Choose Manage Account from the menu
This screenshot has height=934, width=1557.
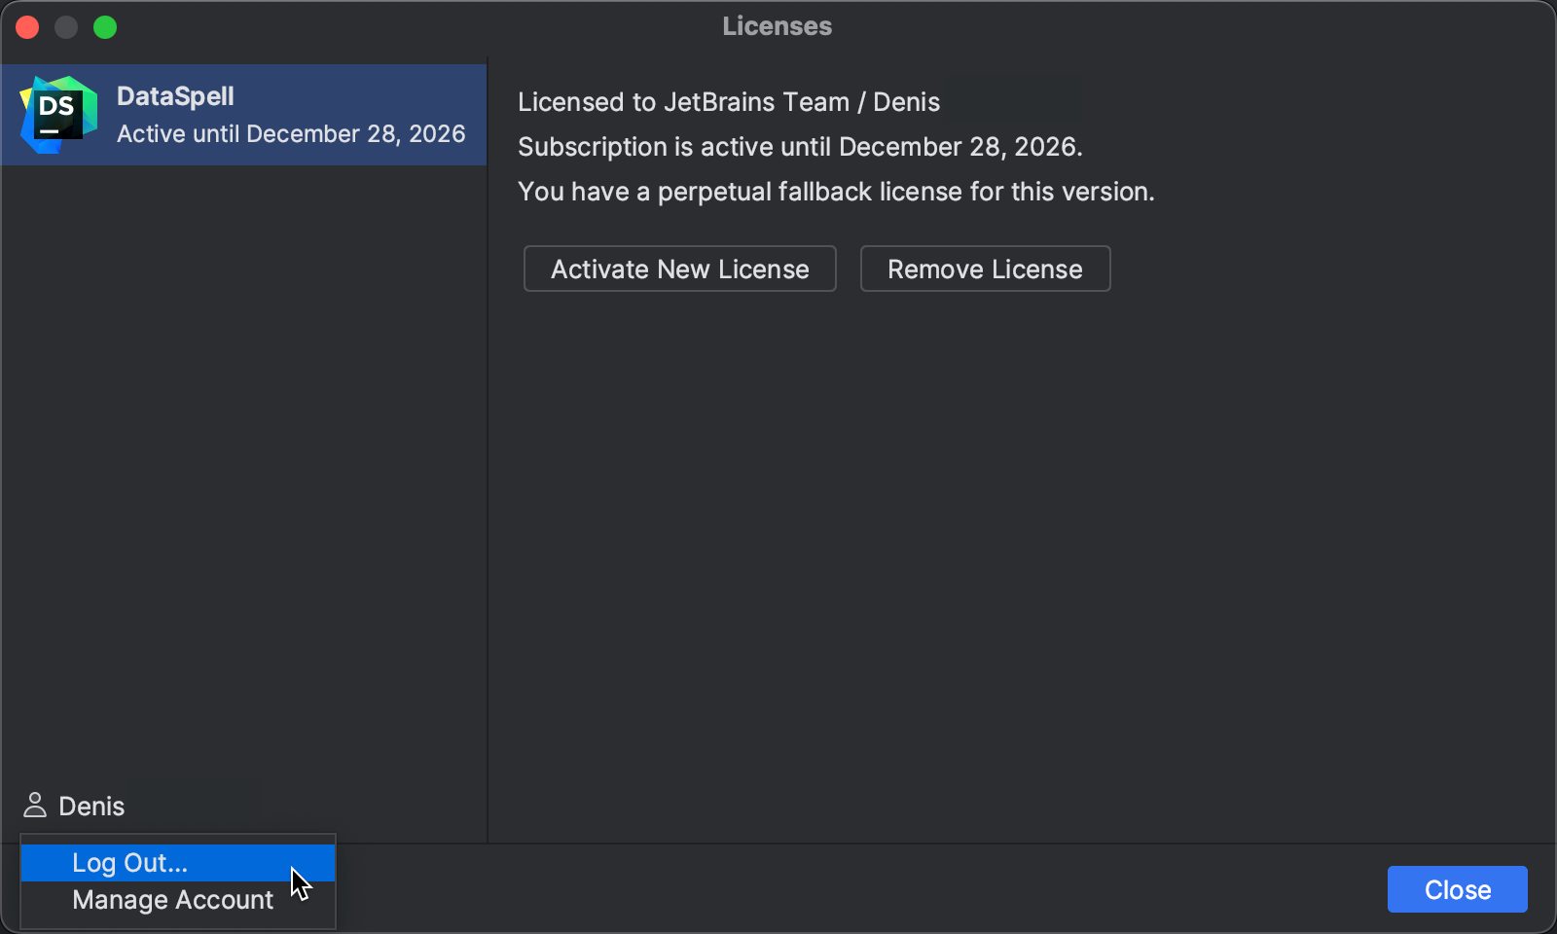pyautogui.click(x=172, y=900)
